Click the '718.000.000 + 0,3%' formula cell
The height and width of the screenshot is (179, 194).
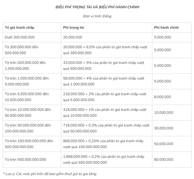point(106,128)
